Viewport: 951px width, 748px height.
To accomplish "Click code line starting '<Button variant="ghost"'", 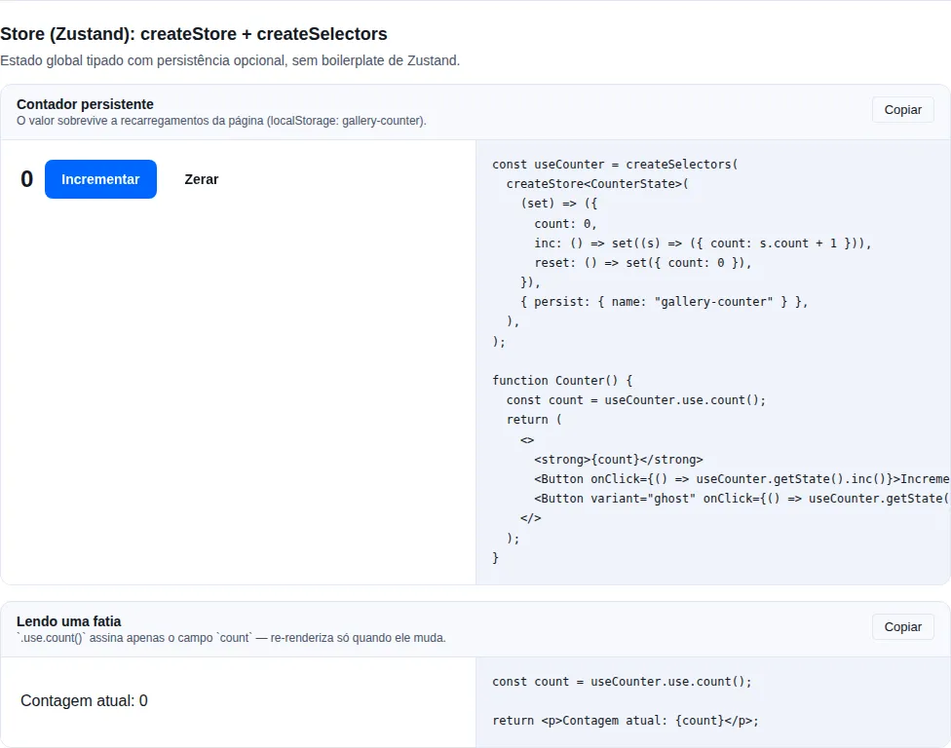I will (742, 499).
